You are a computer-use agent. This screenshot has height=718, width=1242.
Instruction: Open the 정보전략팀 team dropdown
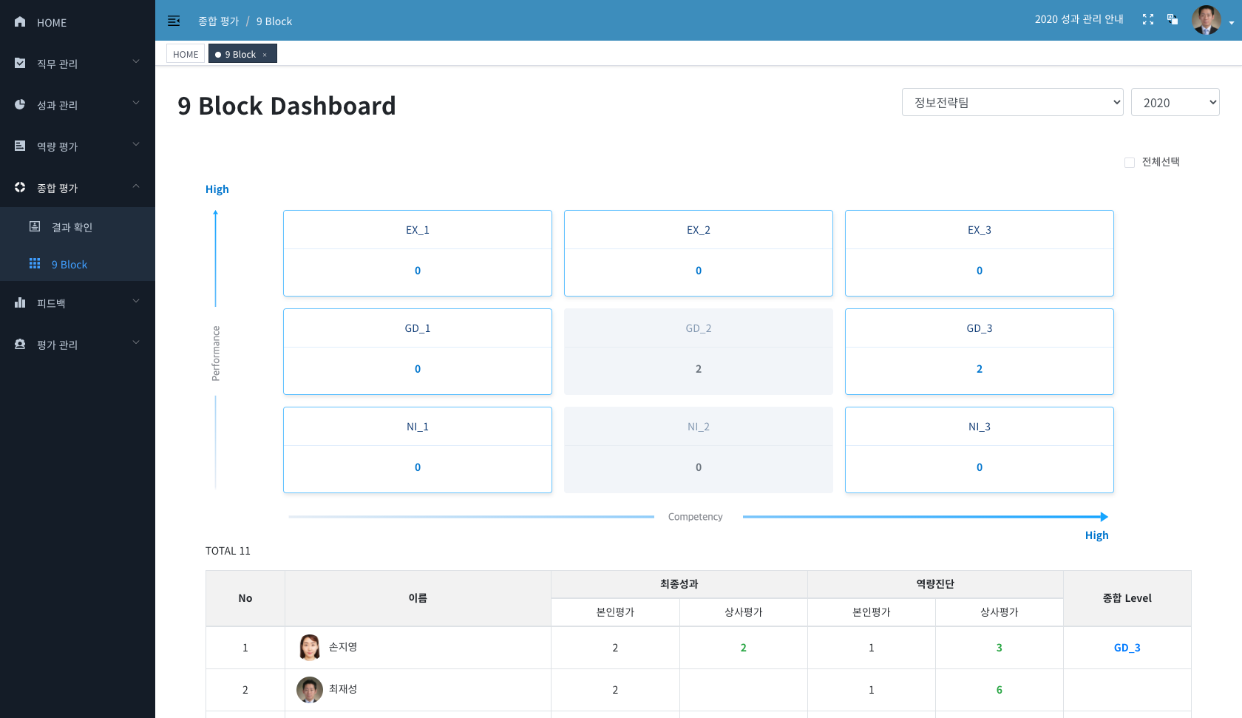coord(1012,102)
